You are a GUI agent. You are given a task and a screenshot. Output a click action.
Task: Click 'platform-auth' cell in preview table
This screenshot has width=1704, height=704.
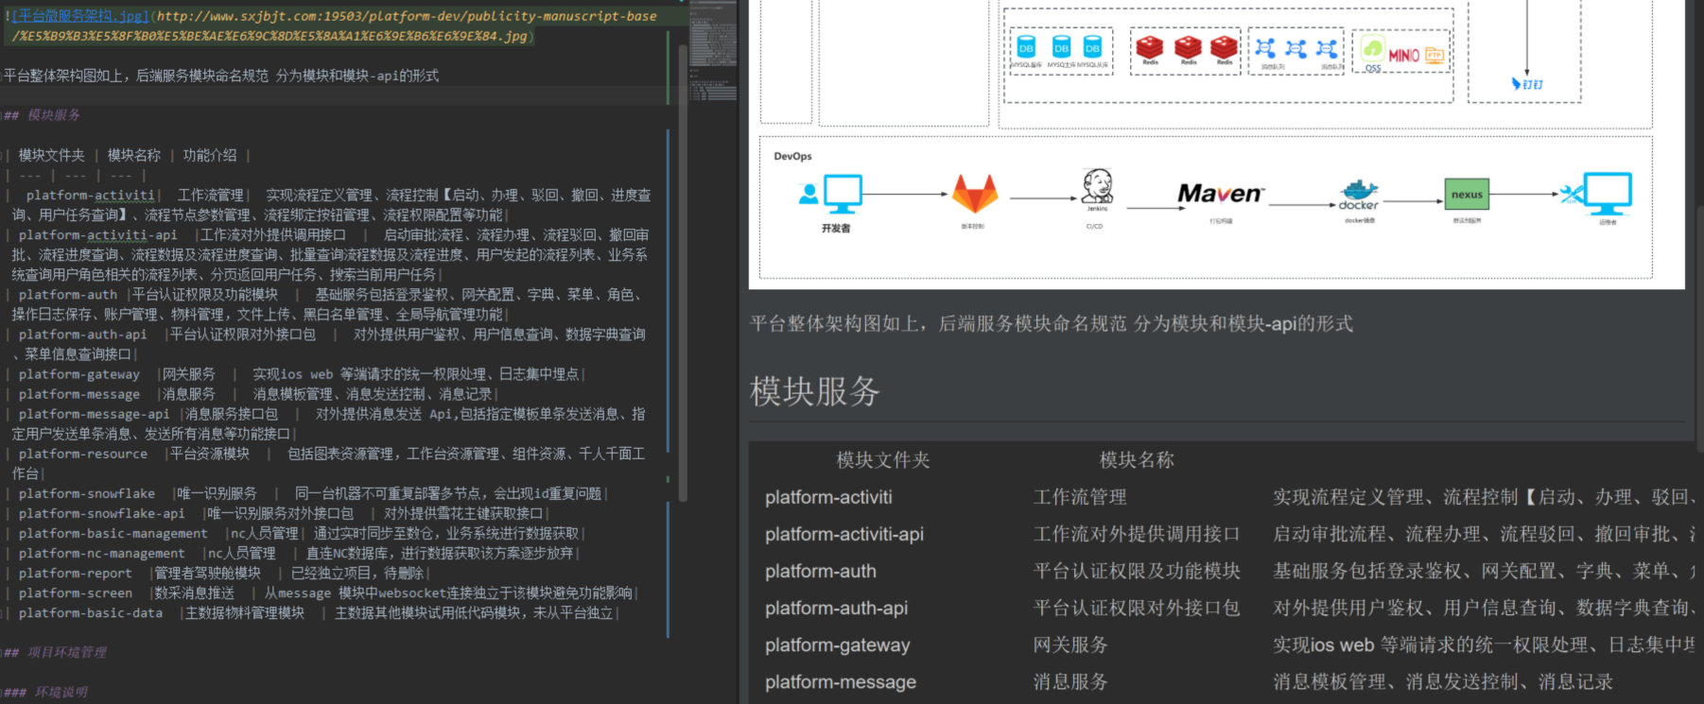(821, 571)
